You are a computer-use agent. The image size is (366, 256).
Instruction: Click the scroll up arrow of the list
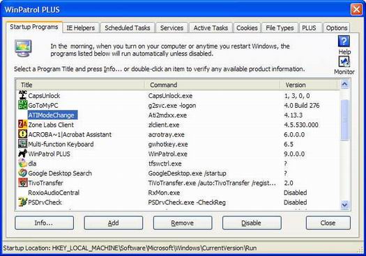pos(344,84)
